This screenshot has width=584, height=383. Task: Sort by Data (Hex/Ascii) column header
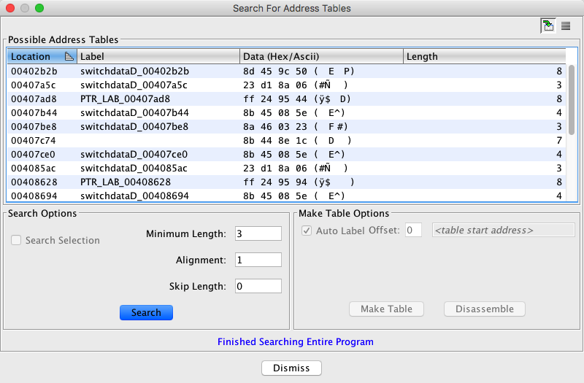[x=321, y=56]
